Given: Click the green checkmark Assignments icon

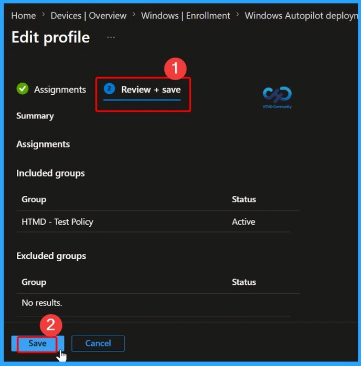Looking at the screenshot, I should pyautogui.click(x=23, y=88).
